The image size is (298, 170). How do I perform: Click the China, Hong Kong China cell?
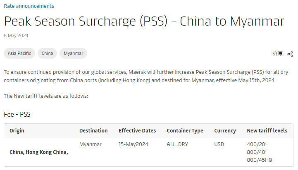(x=39, y=152)
